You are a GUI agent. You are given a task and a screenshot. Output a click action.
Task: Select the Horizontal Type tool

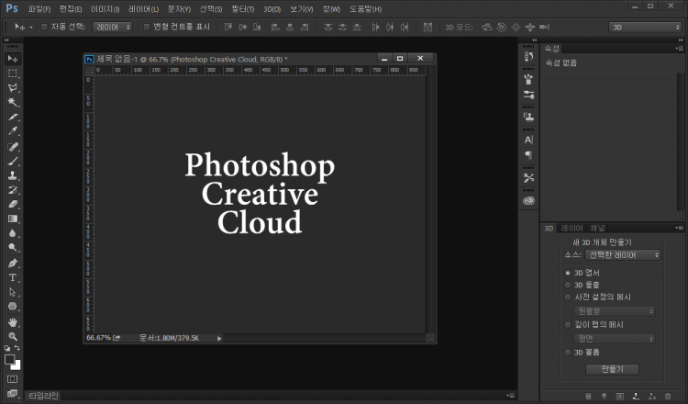click(x=13, y=277)
